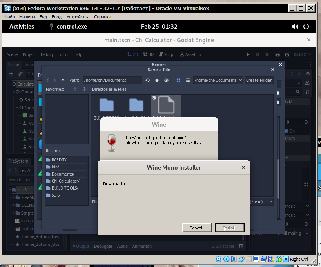Open BUILD TOOLS/ in Recent list

pos(67,188)
